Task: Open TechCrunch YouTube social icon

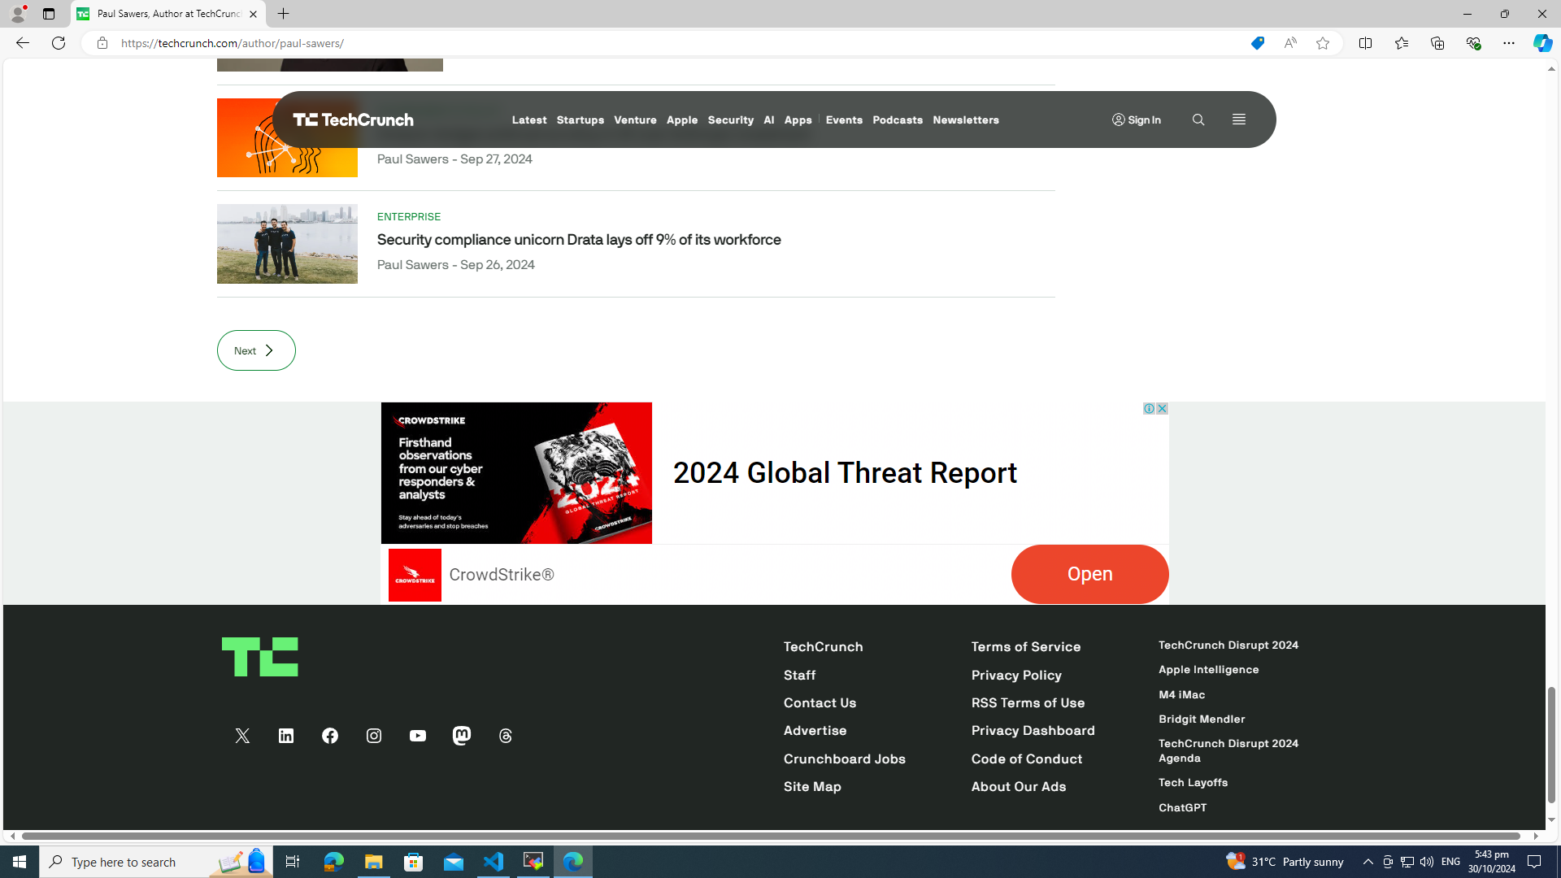Action: 418,736
